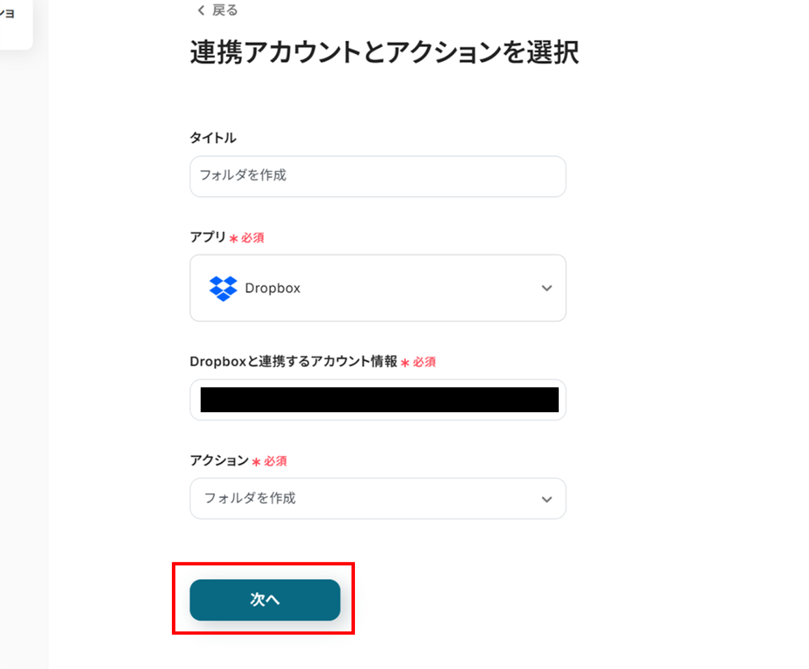Click the 連携アカウントとアクションを選択 heading
The image size is (809, 669).
tap(384, 52)
